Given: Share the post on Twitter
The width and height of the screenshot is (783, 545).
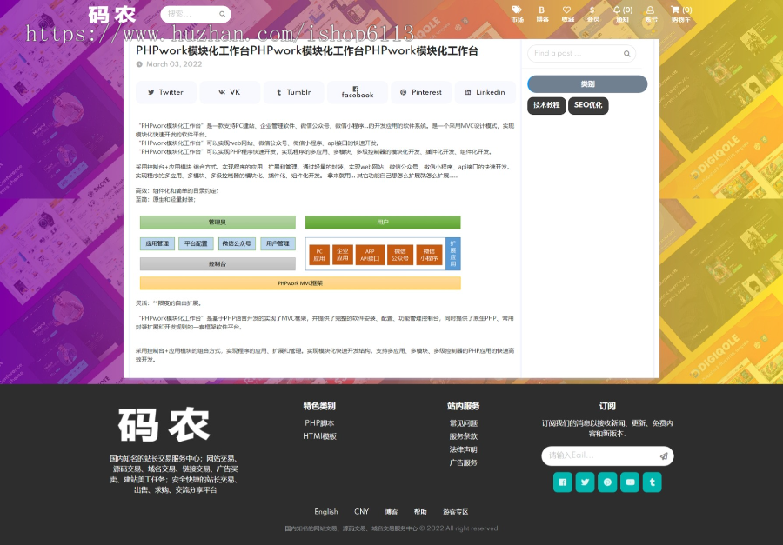Looking at the screenshot, I should point(166,92).
